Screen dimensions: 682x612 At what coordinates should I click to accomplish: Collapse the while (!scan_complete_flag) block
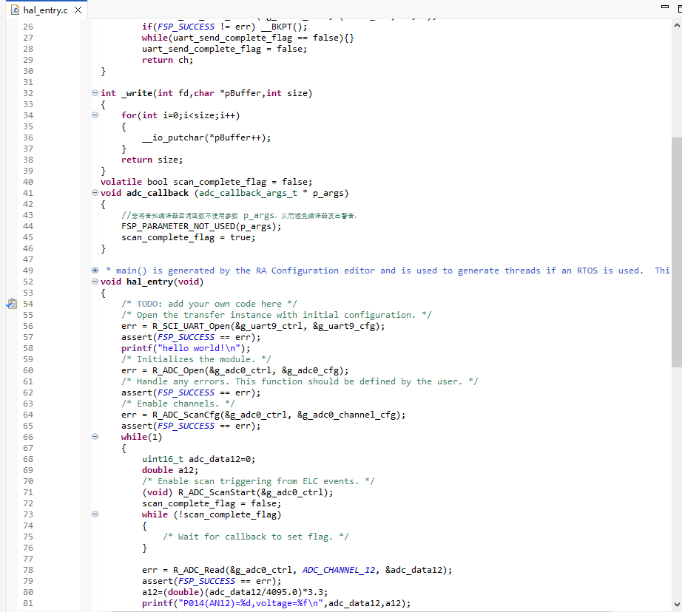point(95,514)
